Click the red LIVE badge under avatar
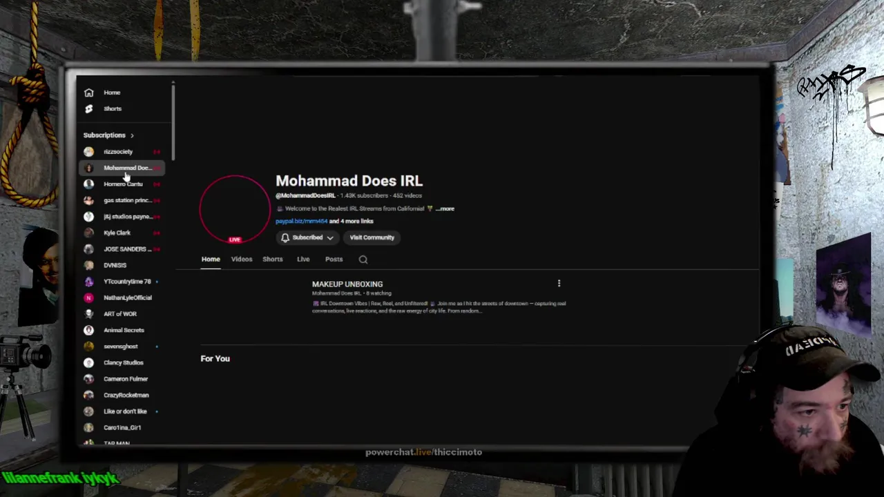 click(x=235, y=240)
